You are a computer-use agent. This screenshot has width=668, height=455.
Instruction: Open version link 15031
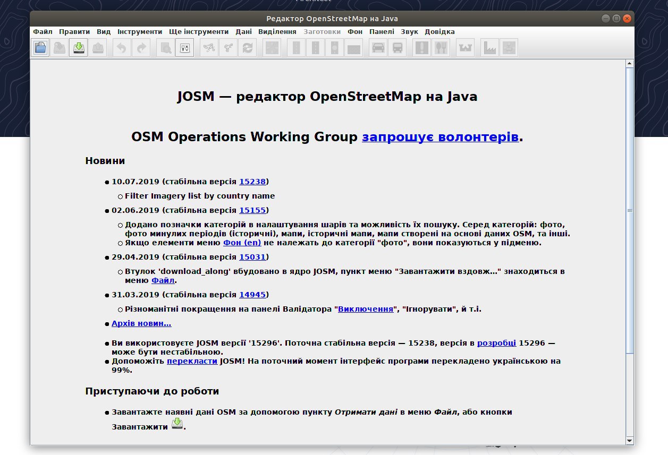[252, 257]
